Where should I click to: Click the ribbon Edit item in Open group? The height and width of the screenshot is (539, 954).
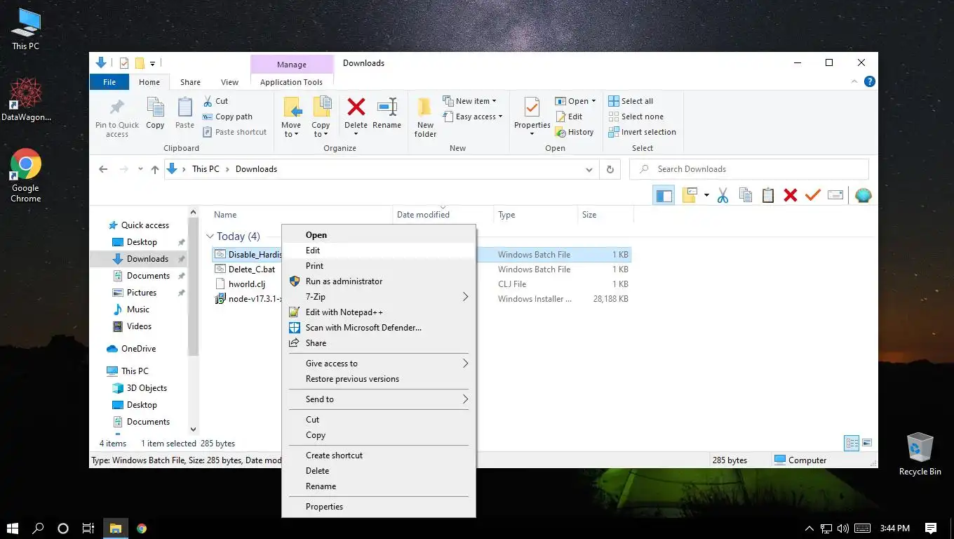tap(568, 117)
